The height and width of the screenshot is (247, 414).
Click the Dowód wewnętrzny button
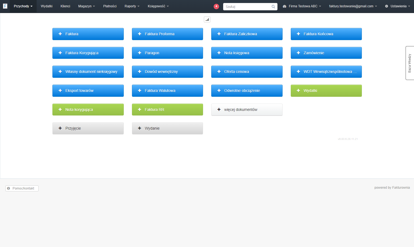pos(168,72)
